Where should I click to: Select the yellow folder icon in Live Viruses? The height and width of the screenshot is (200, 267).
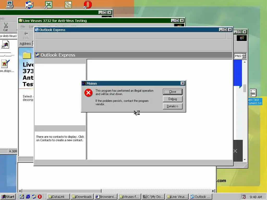pos(27,55)
